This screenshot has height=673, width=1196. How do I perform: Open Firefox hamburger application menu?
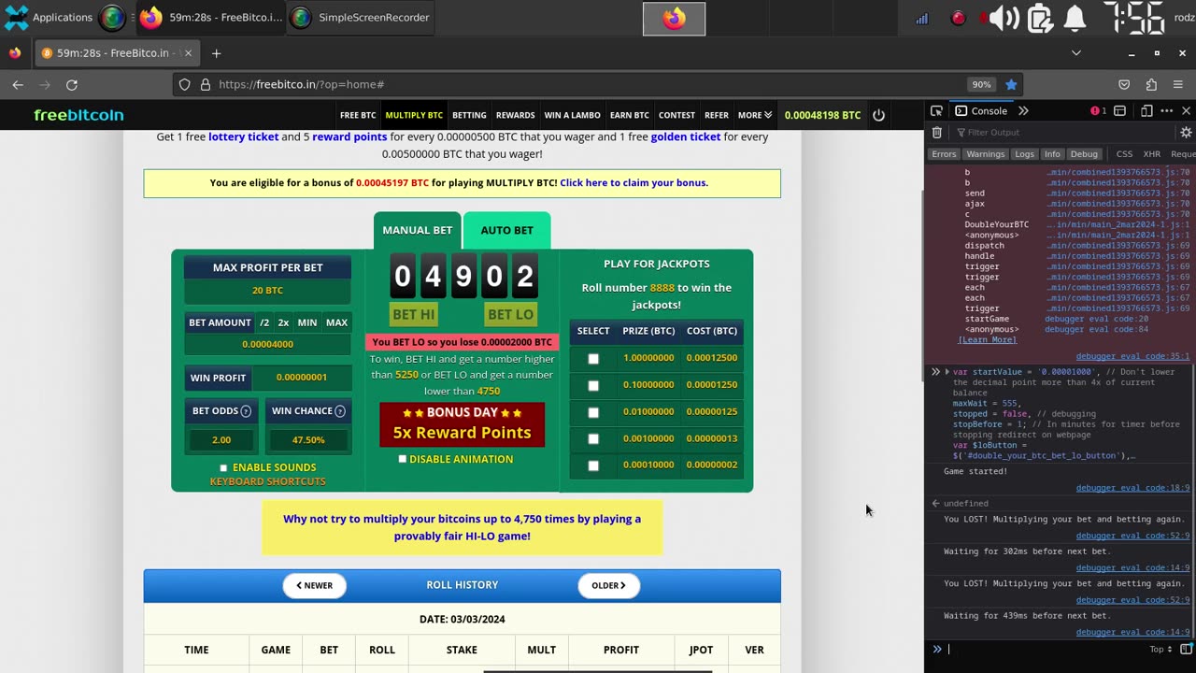pos(1178,84)
